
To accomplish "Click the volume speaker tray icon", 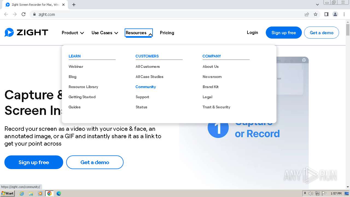I will tap(311, 193).
